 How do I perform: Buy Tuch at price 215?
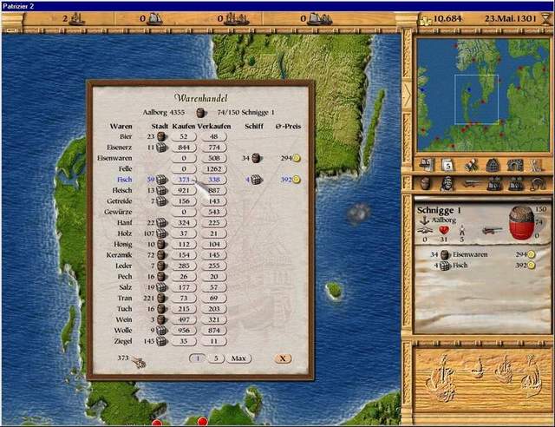pos(184,309)
